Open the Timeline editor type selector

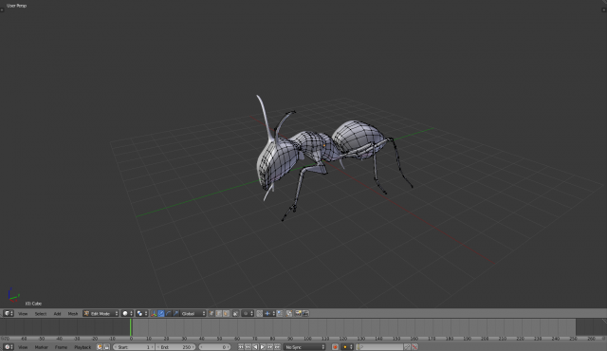(9, 347)
